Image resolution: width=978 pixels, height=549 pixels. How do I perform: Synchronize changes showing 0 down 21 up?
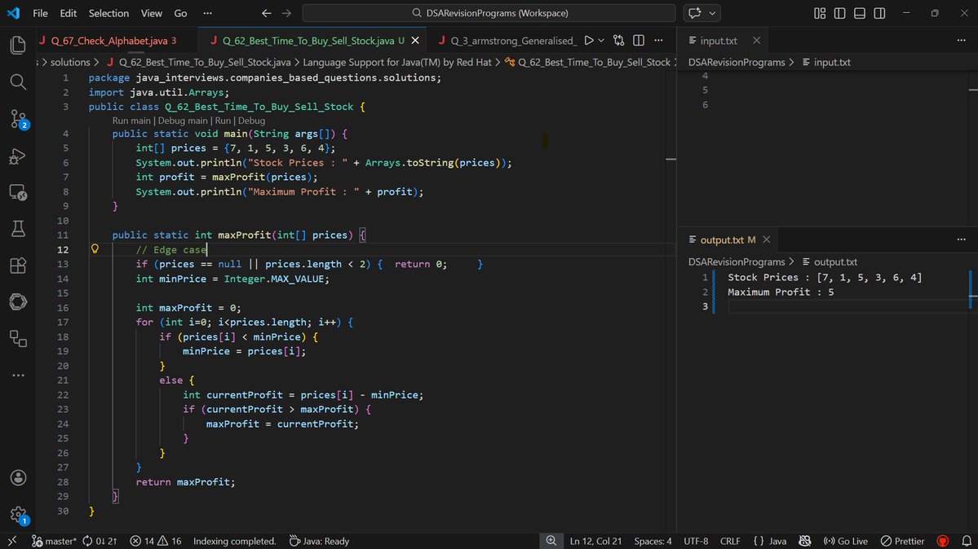tap(100, 541)
